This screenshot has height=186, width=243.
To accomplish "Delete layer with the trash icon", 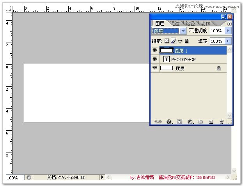I will pos(222,122).
